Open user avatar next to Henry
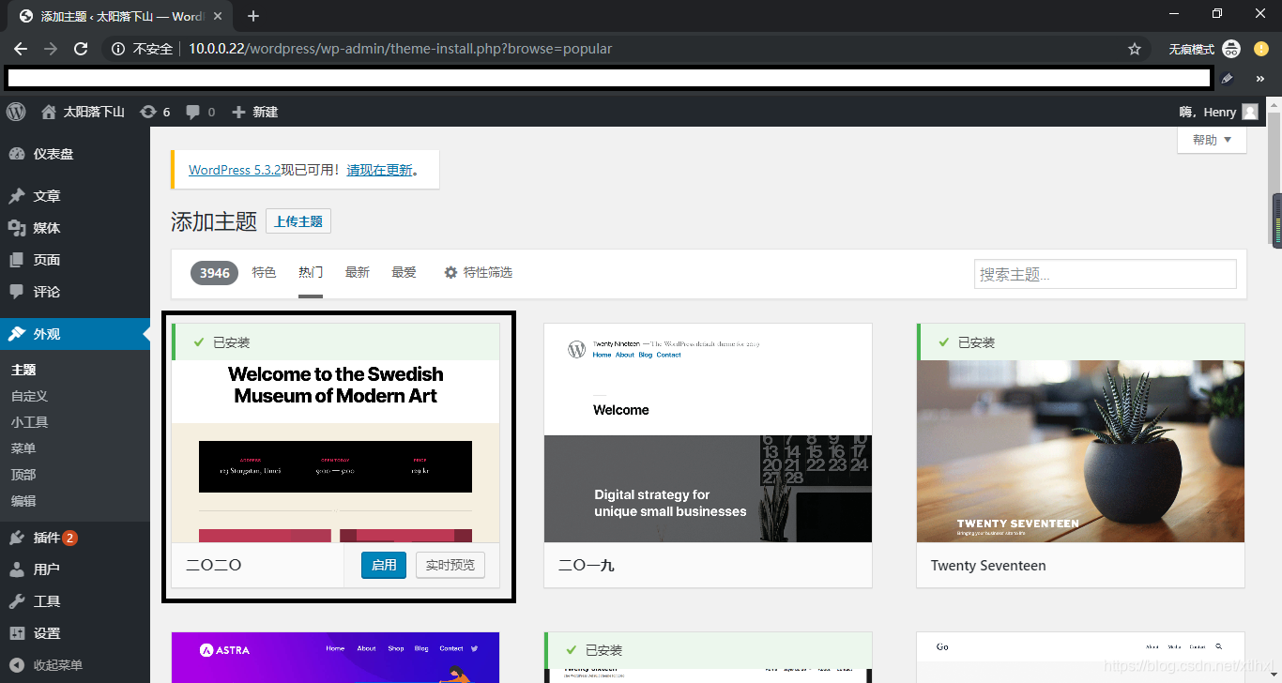This screenshot has height=683, width=1282. coord(1250,112)
